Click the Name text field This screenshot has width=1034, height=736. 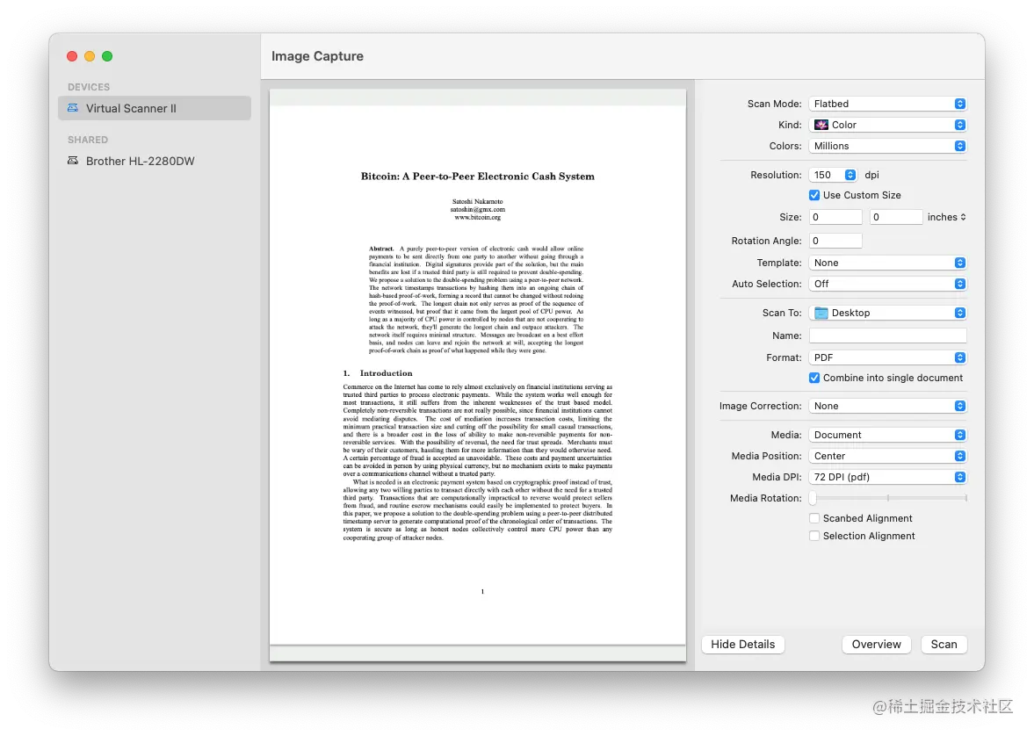887,335
